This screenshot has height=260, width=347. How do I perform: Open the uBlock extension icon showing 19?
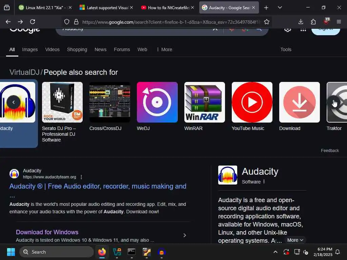coord(326,21)
